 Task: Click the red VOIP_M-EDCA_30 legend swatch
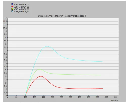click(12, 7)
